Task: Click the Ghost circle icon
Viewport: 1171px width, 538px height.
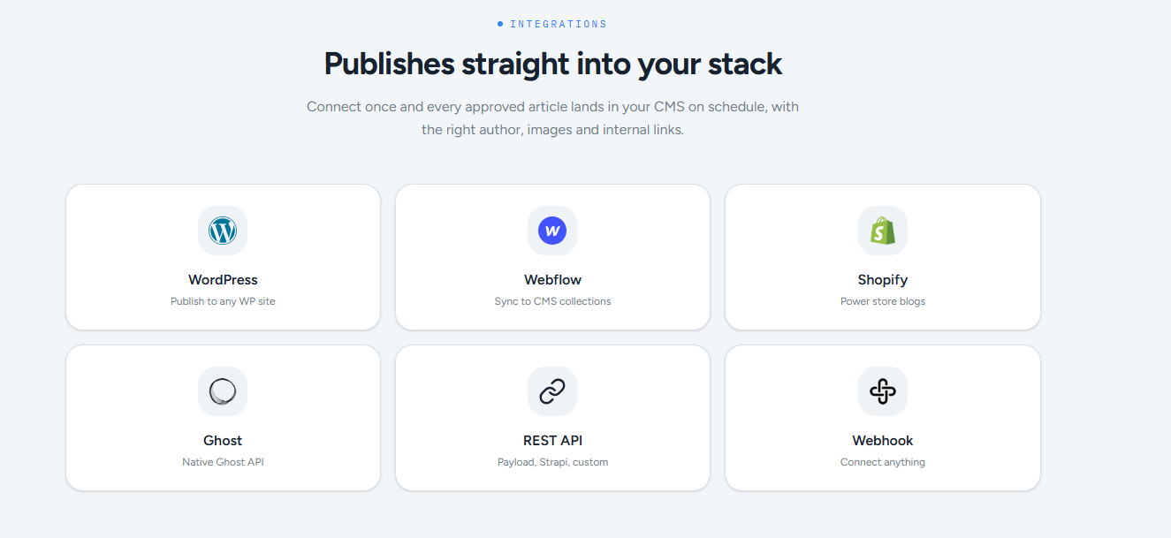Action: pyautogui.click(x=223, y=391)
